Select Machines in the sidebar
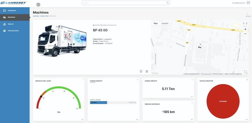Screen dimensions: 252x123 tap(11, 17)
